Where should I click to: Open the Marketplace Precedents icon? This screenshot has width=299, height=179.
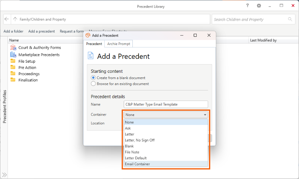(x=13, y=55)
